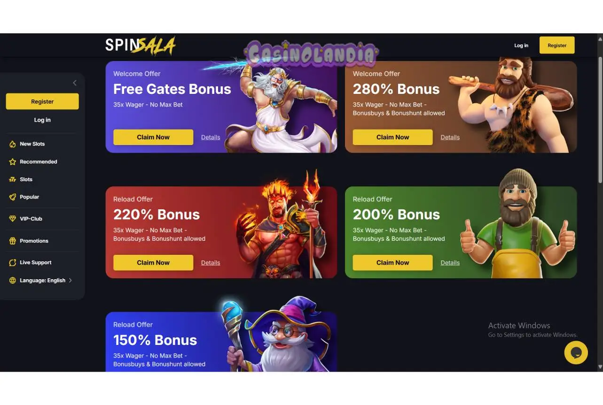The image size is (603, 405).
Task: View Details of the 280% Bonus
Action: [x=450, y=138]
